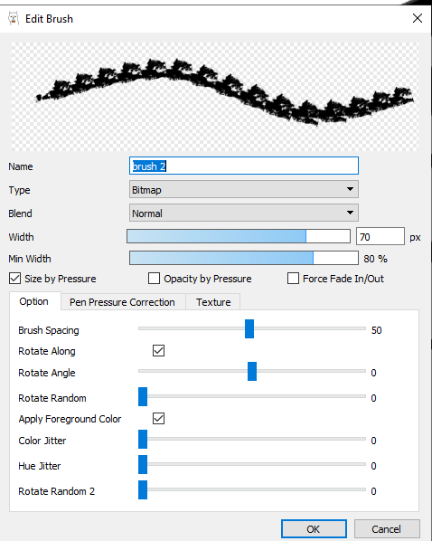
Task: Select the Option tab
Action: 34,301
